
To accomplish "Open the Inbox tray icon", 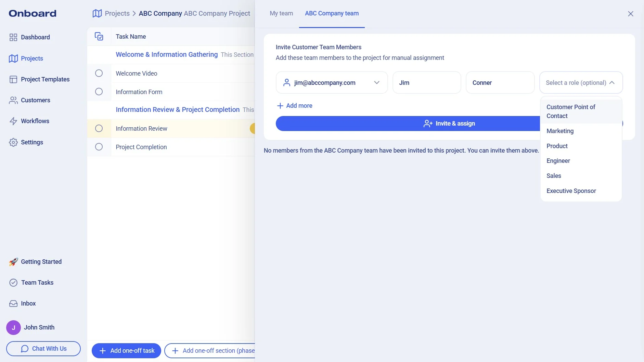I will pos(13,303).
